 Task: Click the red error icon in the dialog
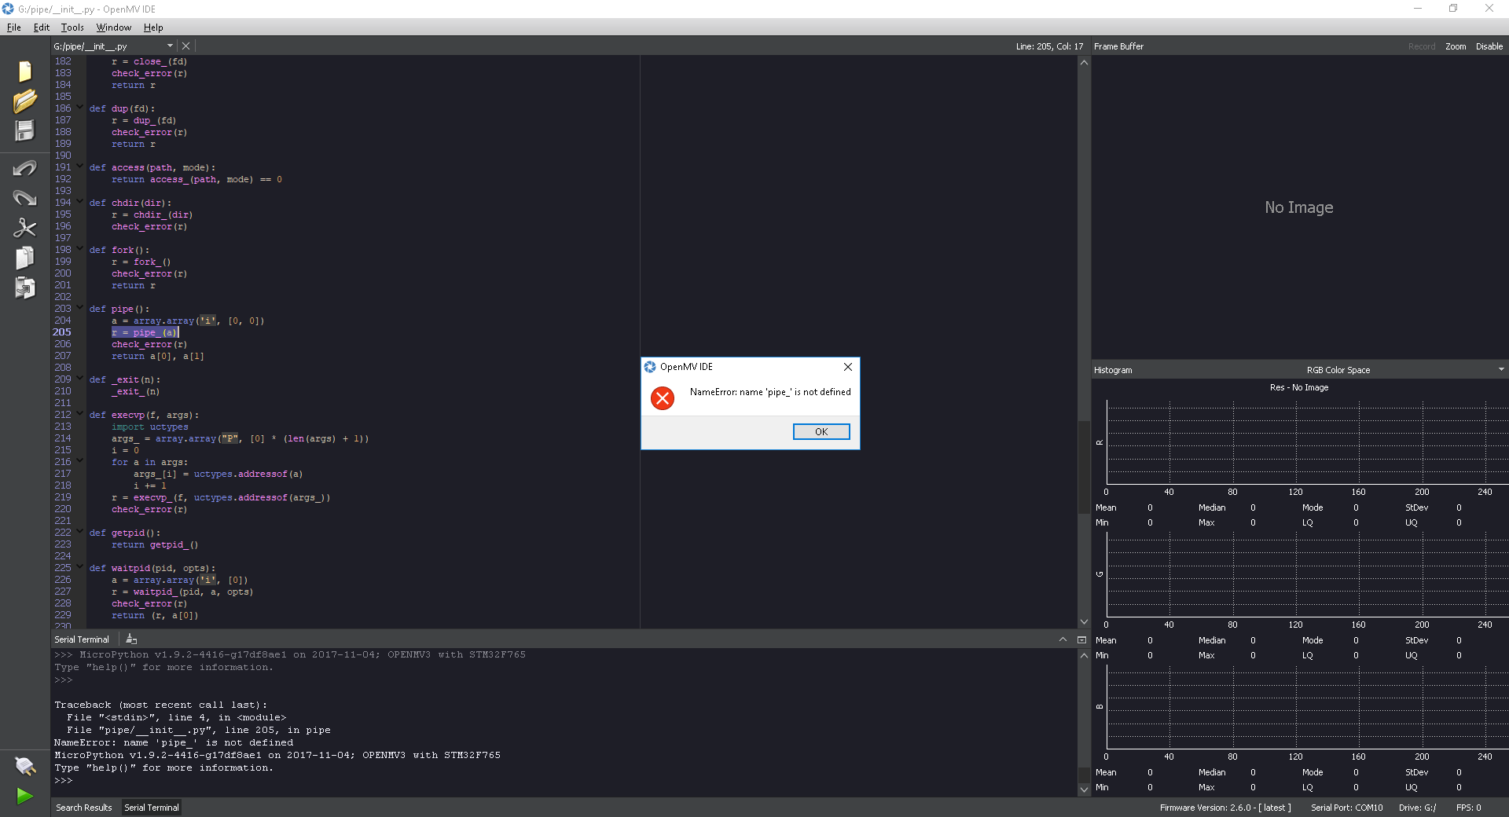coord(663,398)
